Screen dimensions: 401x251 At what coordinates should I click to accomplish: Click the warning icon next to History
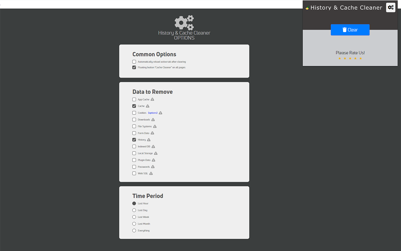149,140
